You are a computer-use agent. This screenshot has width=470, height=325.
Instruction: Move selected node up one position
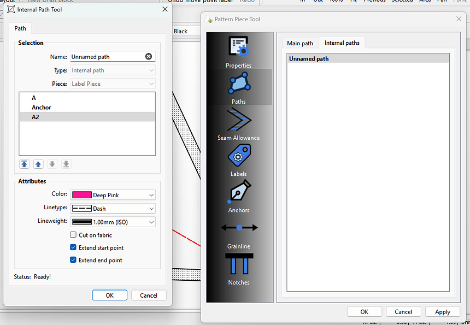coord(38,164)
